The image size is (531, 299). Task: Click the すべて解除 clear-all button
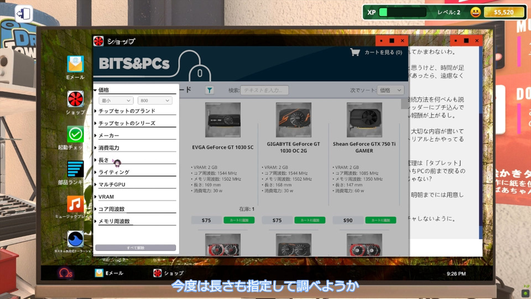(x=136, y=248)
